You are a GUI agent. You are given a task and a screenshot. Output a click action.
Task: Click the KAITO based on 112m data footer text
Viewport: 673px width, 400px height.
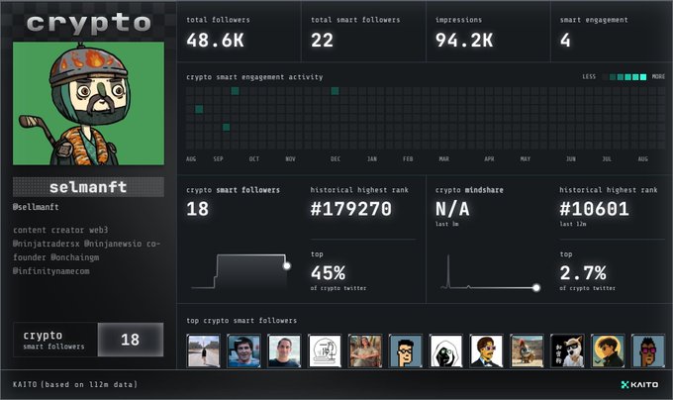click(75, 384)
